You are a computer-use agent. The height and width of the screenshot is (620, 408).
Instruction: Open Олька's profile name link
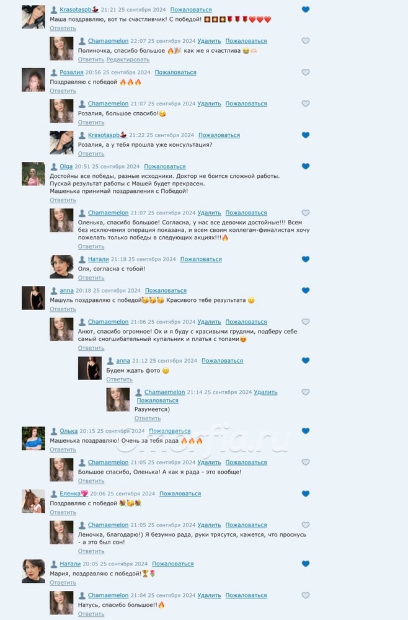(x=68, y=431)
